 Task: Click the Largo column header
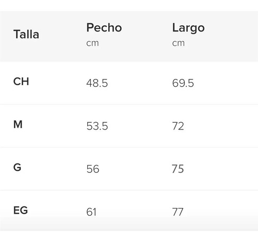click(x=188, y=28)
